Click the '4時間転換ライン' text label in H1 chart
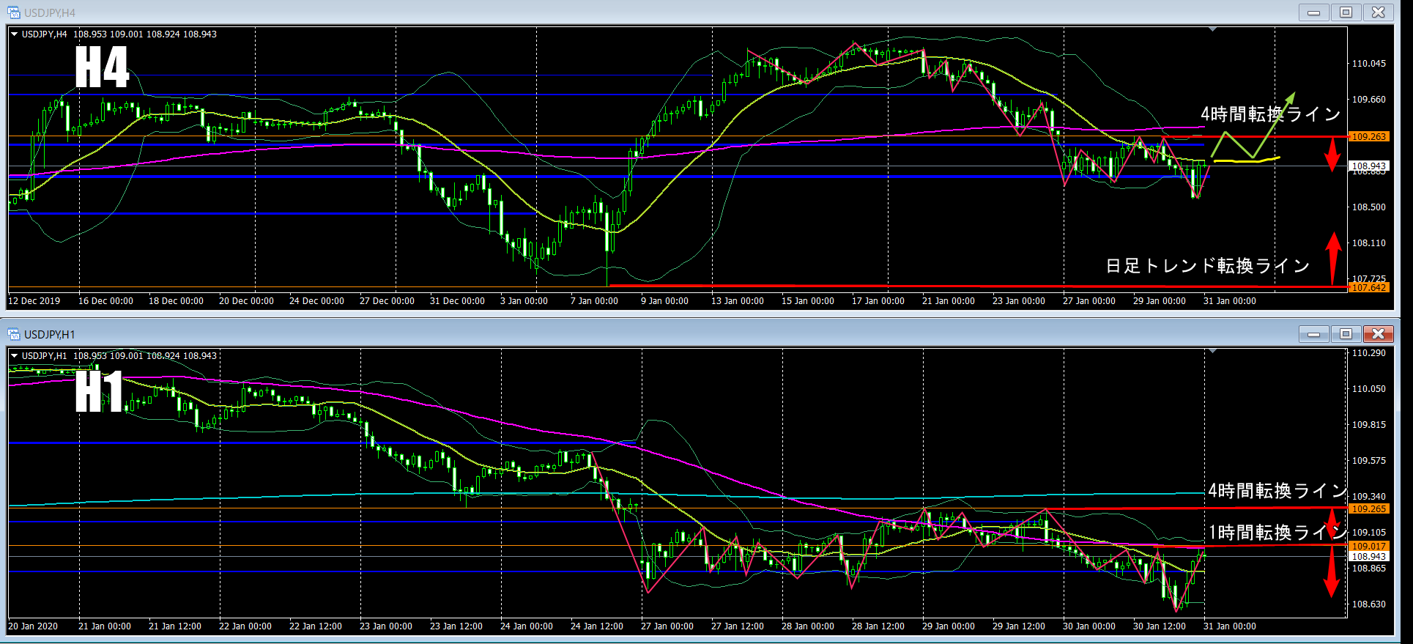The image size is (1413, 644). click(1277, 490)
